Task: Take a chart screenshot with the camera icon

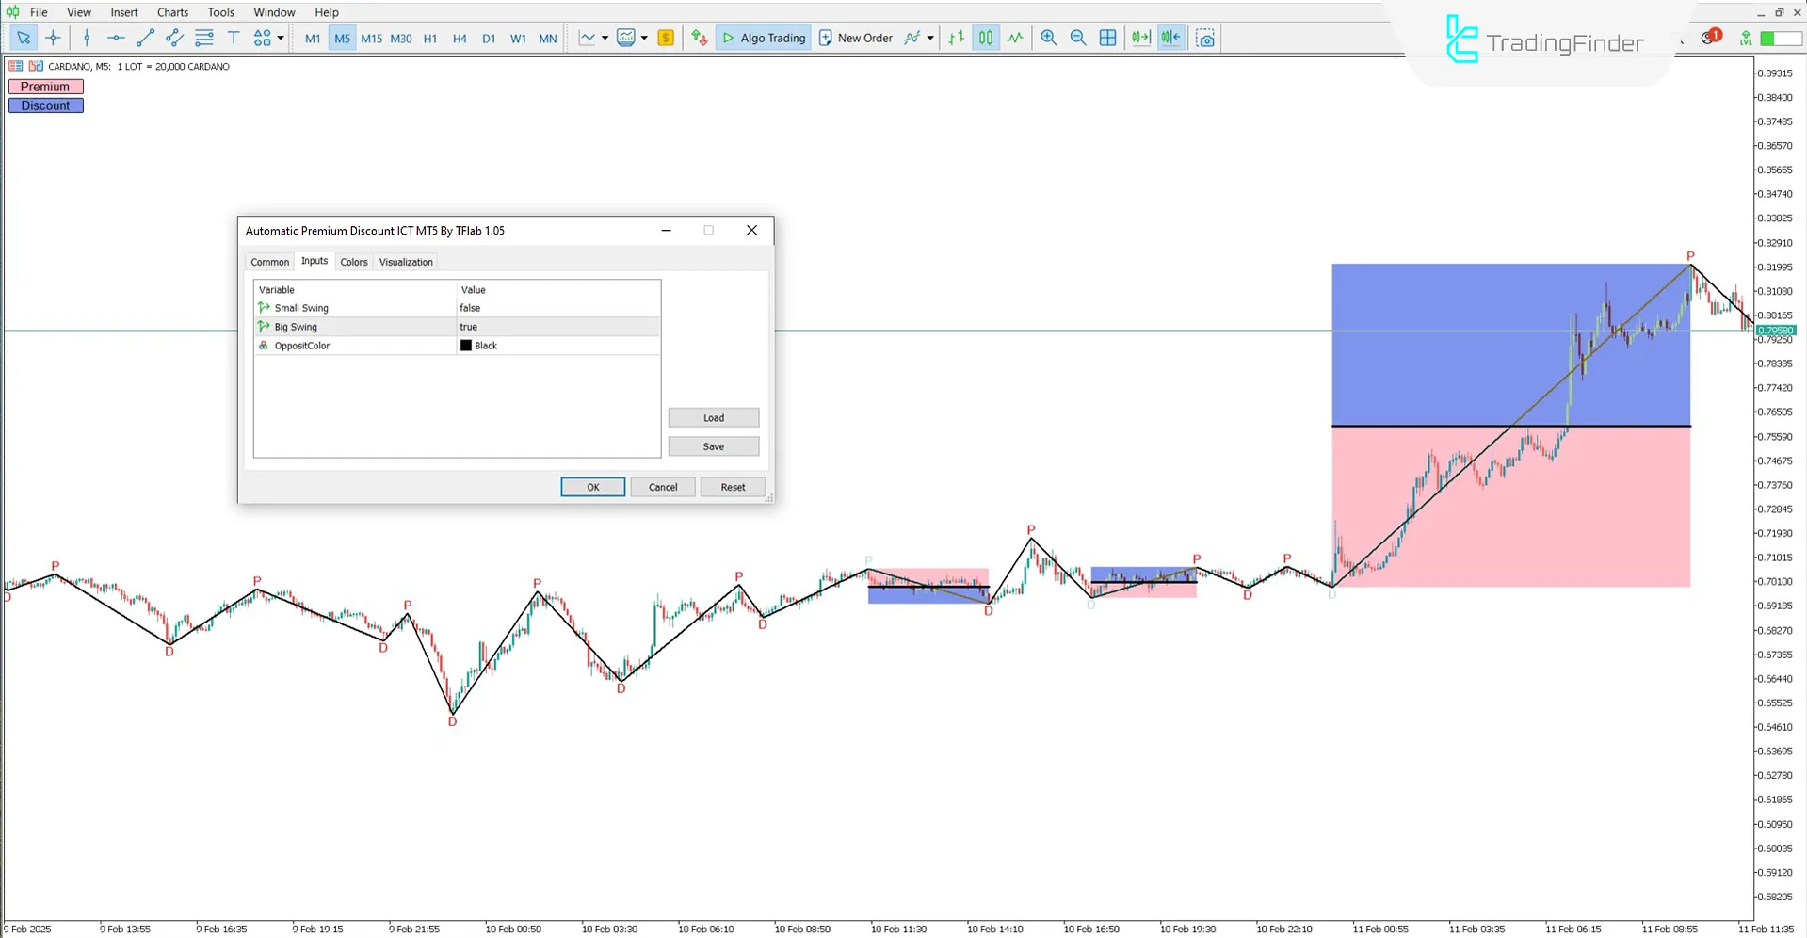Action: [x=1205, y=38]
